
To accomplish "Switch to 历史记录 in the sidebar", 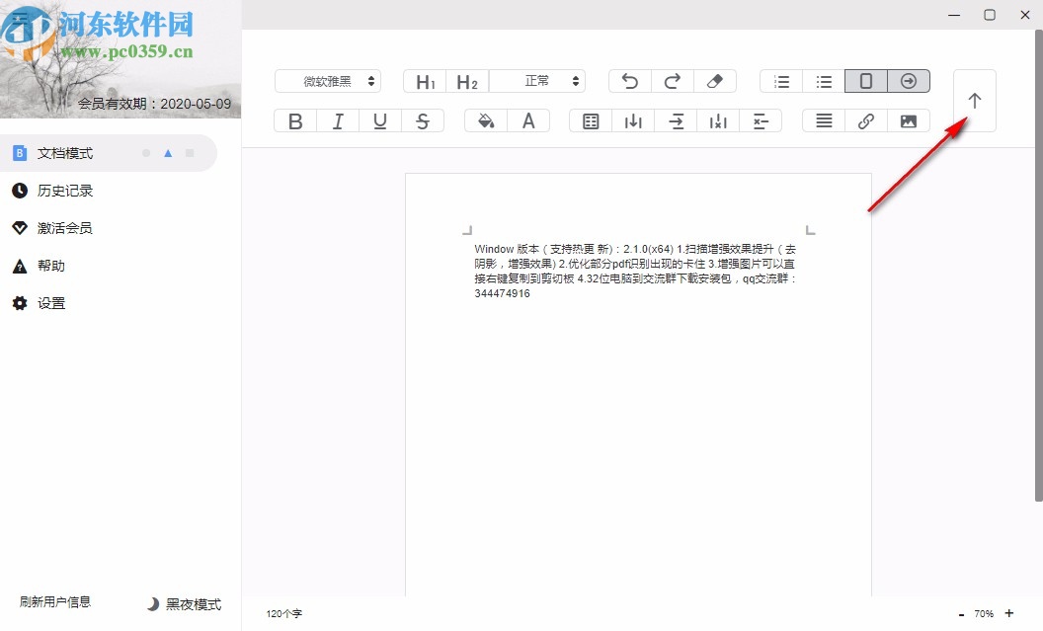I will 59,191.
